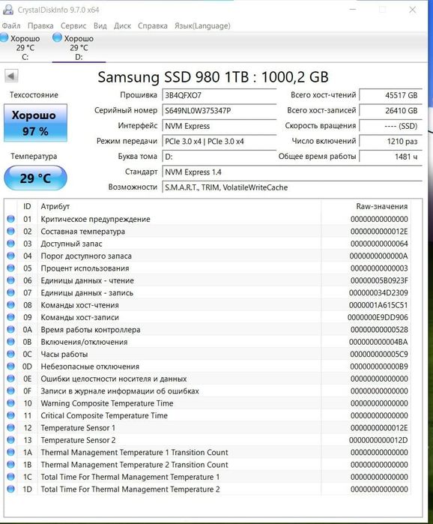This screenshot has width=433, height=524.
Task: Select status orb of attribute 01 Критическое предупреждение
Action: point(10,219)
